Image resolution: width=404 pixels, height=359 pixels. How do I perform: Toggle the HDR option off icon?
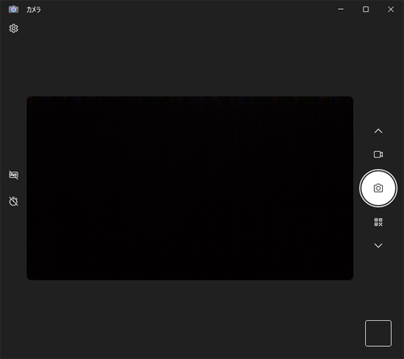click(x=14, y=175)
